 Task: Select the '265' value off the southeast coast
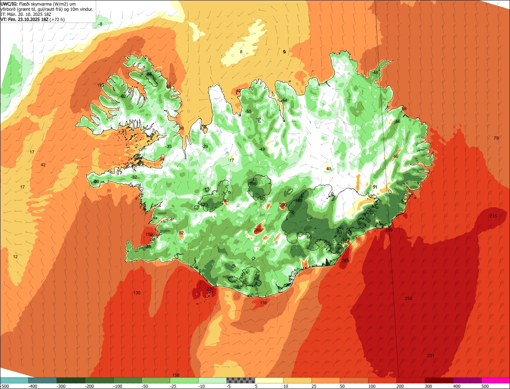click(x=345, y=261)
